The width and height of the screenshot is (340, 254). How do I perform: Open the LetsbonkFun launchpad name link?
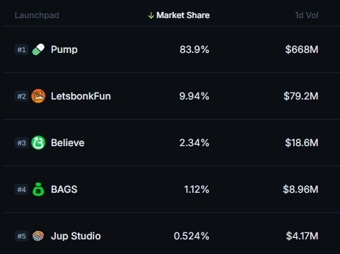(81, 96)
